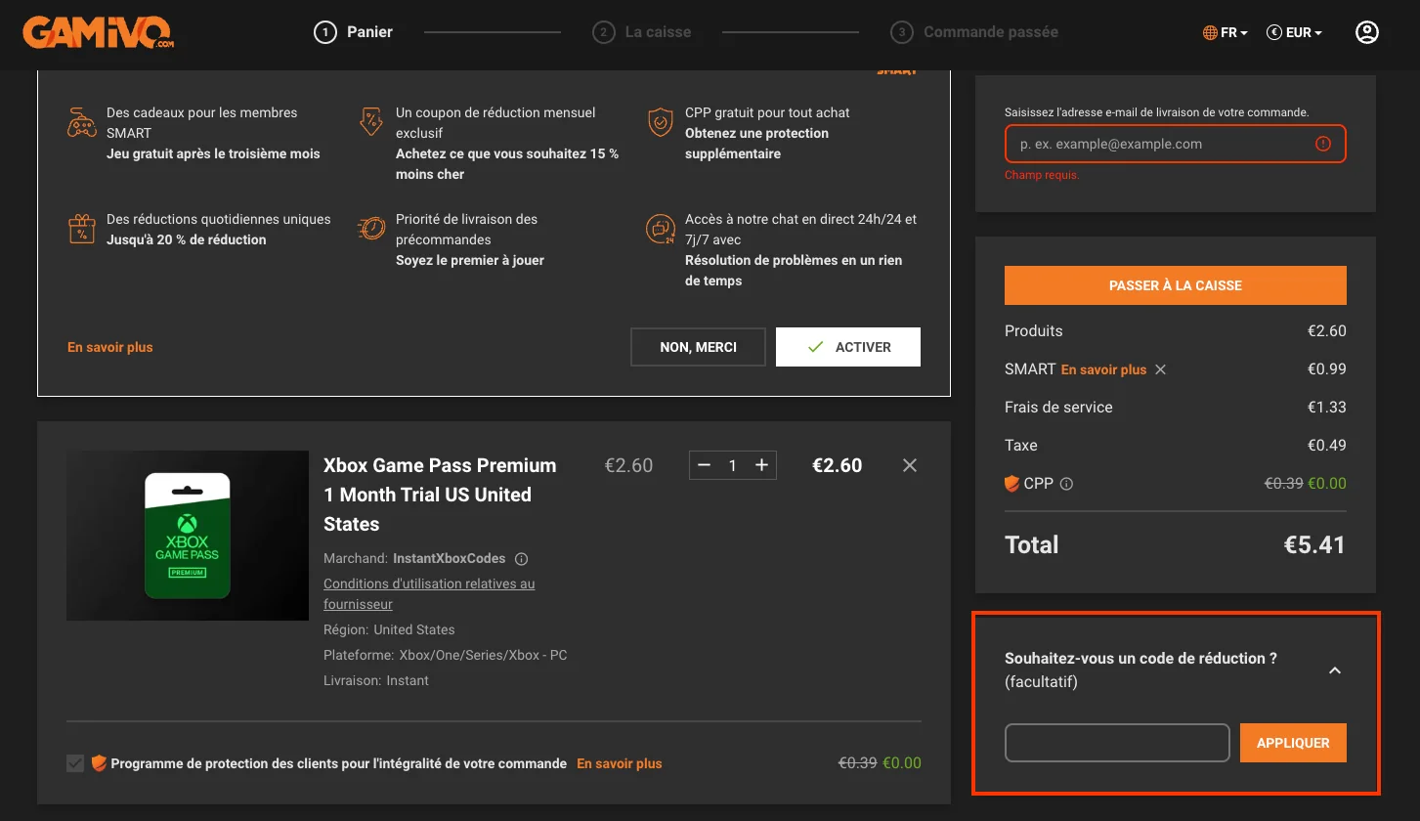Viewport: 1420px width, 821px height.
Task: Click the free CPP shield icon
Action: [x=661, y=123]
